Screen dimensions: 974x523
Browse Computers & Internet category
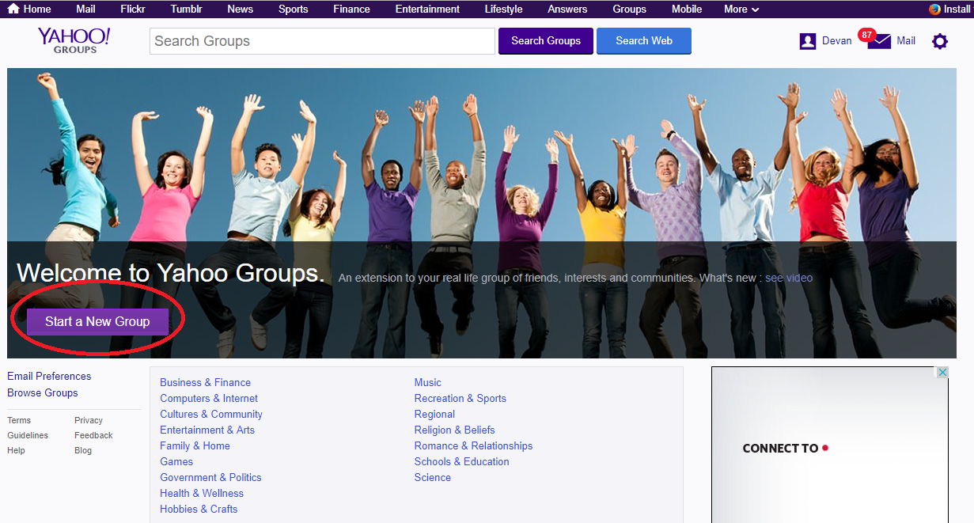(x=209, y=398)
